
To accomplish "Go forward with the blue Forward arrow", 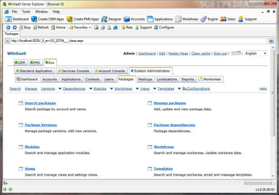I will pos(15,27).
